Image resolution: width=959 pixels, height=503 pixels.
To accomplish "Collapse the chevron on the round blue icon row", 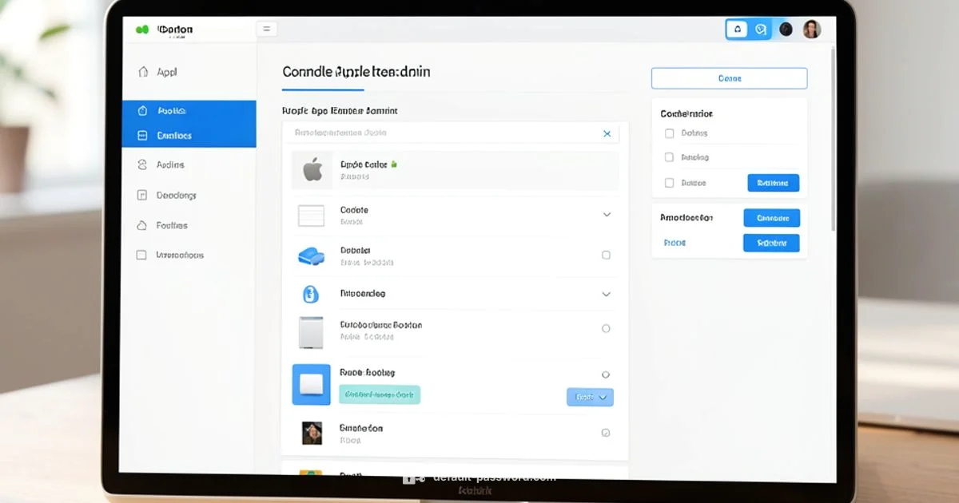I will pos(606,293).
